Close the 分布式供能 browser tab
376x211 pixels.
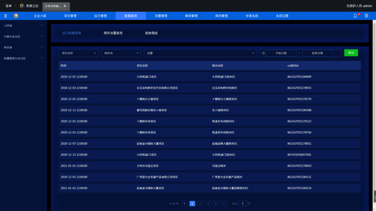tap(65, 6)
